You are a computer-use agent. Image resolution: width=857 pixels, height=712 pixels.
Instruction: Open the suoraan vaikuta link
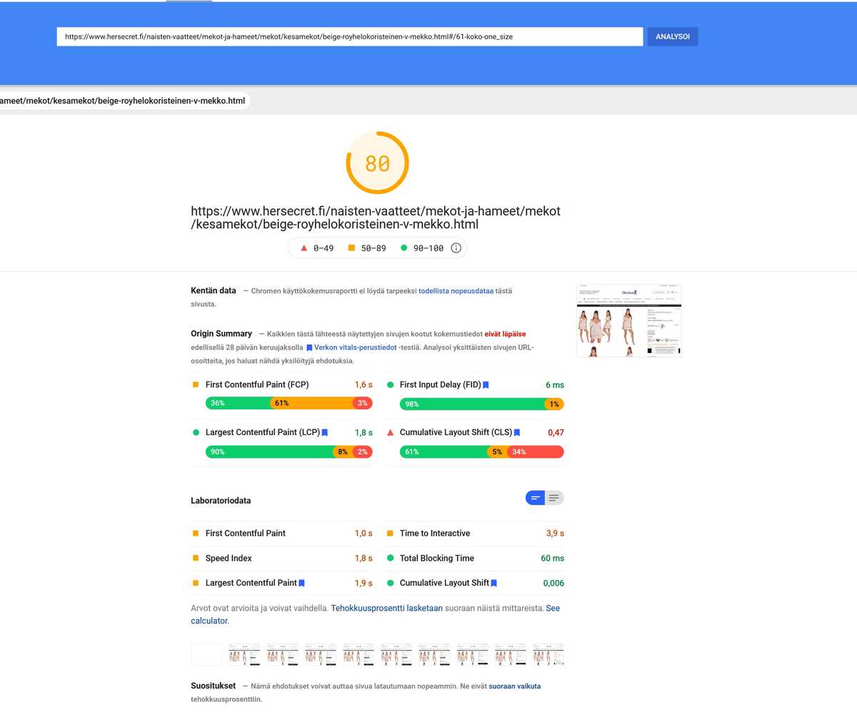514,686
